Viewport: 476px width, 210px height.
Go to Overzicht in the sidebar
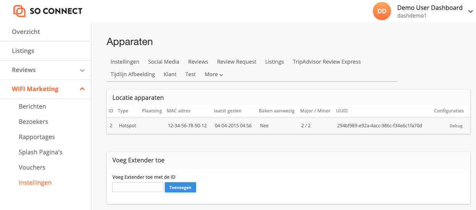click(x=26, y=32)
